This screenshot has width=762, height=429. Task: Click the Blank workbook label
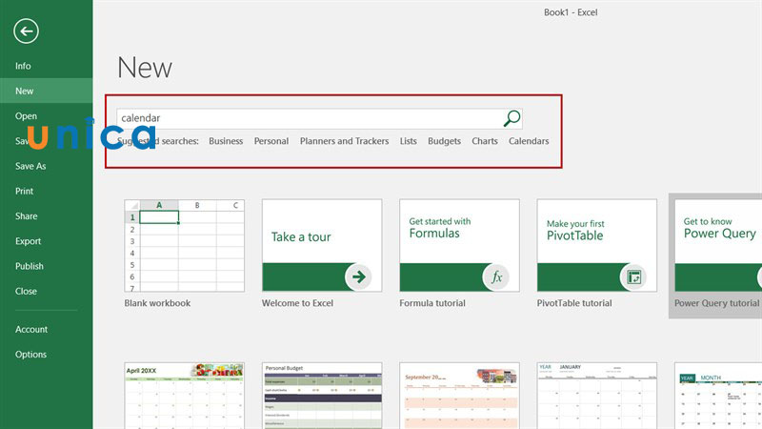157,303
